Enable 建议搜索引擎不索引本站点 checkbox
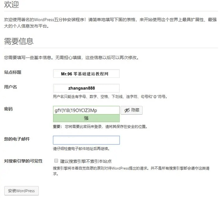The width and height of the screenshot is (221, 198). click(56, 161)
